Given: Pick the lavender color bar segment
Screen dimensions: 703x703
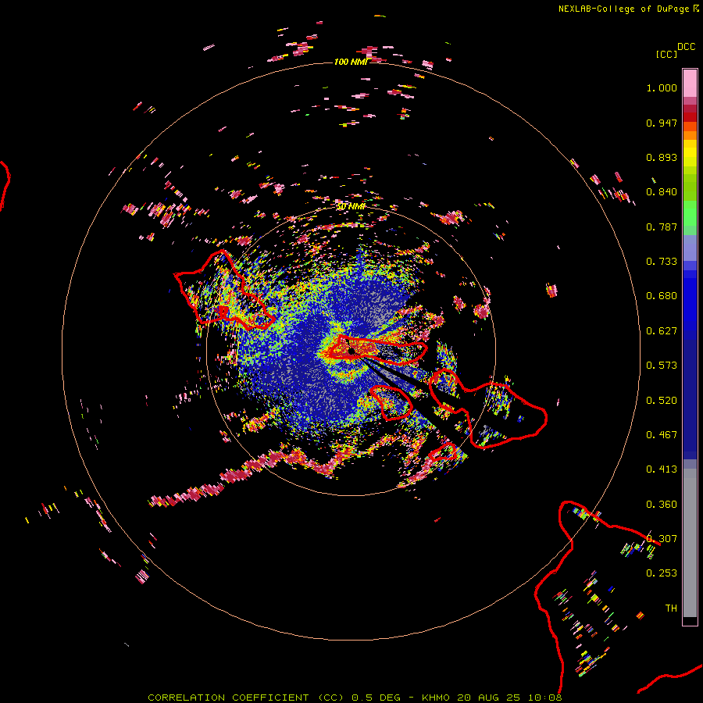Looking at the screenshot, I should click(x=690, y=248).
